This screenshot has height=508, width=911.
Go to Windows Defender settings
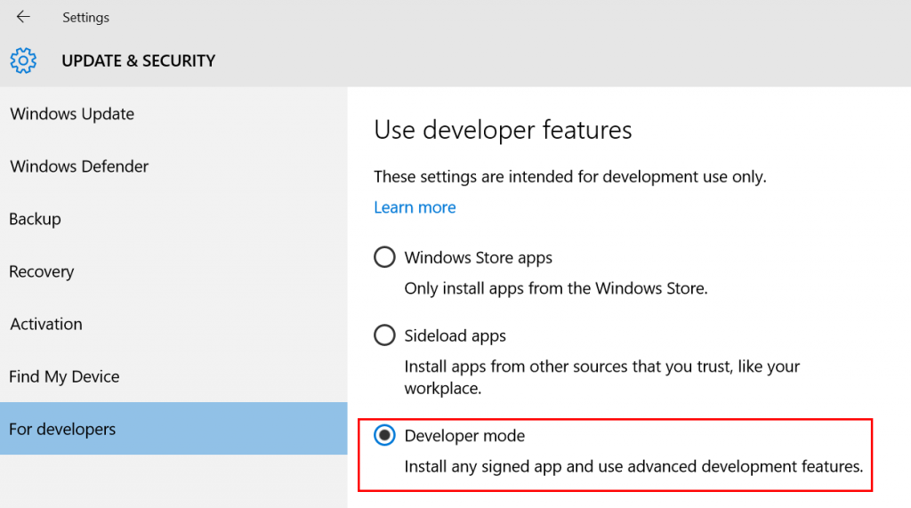[79, 166]
